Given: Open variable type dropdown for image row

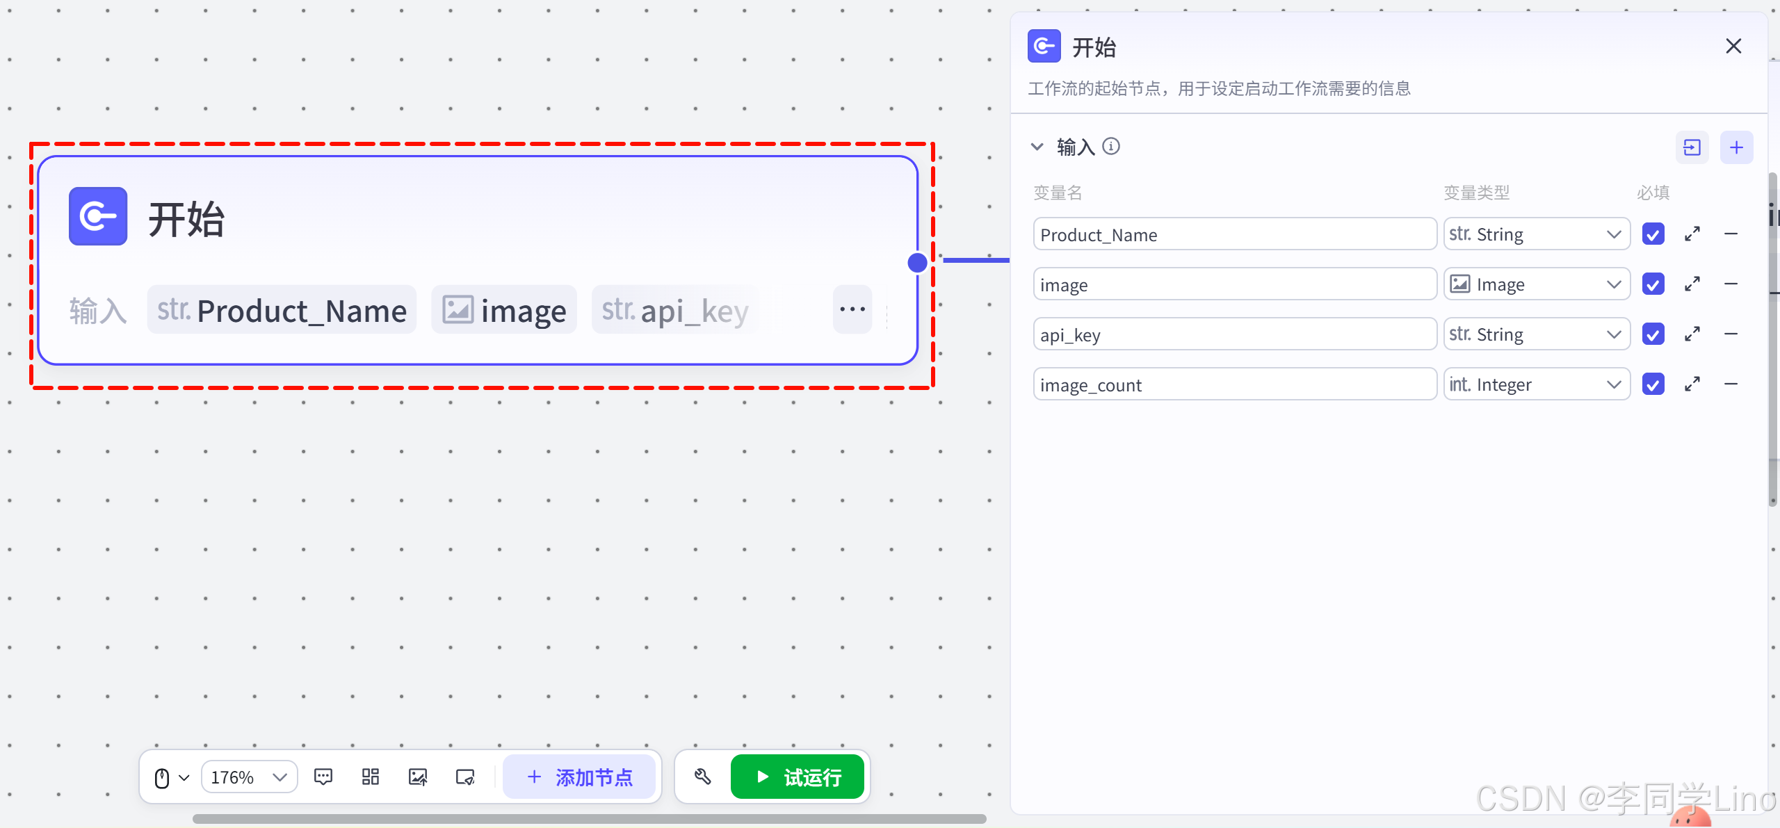Looking at the screenshot, I should click(1536, 284).
